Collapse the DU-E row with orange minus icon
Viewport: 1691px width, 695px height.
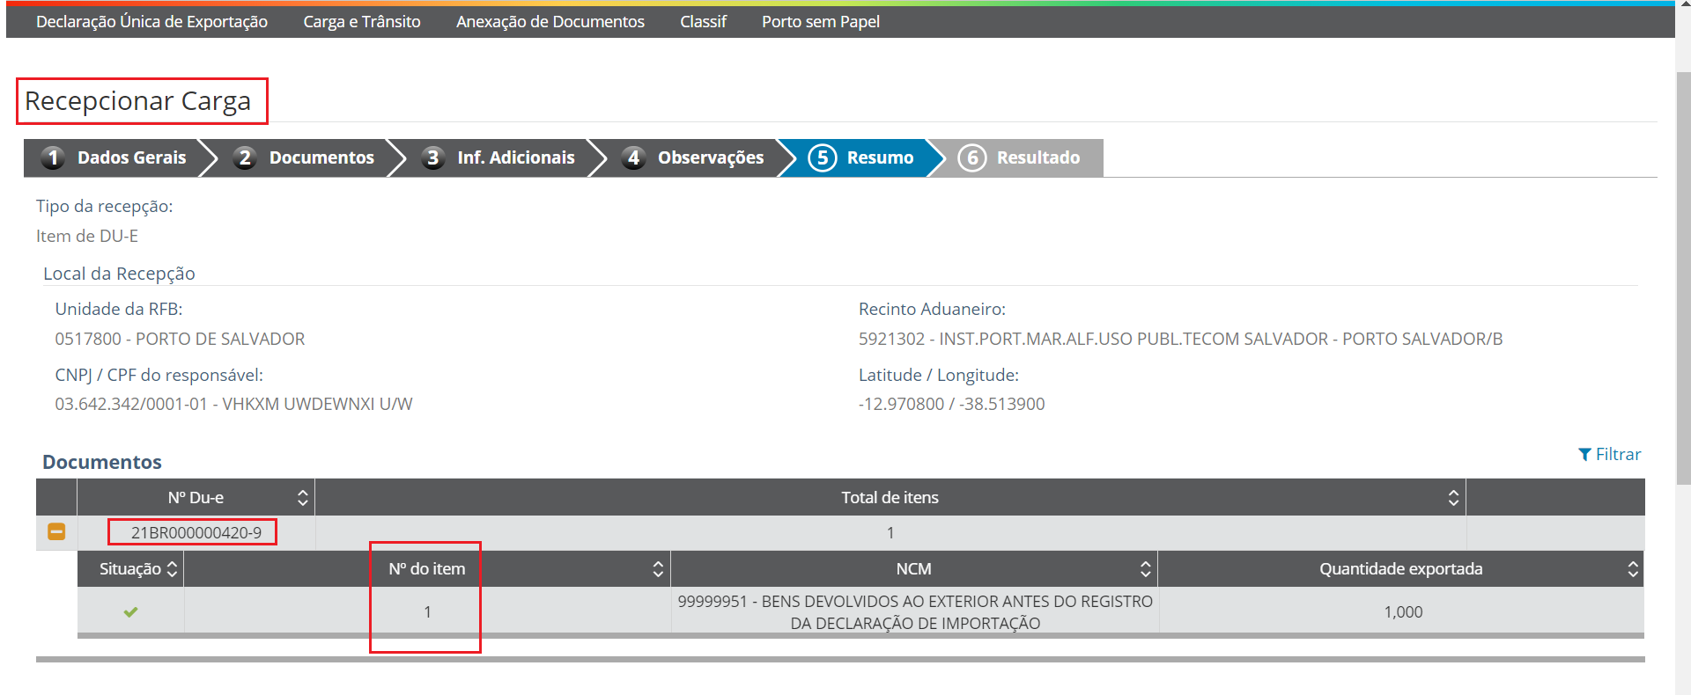click(x=56, y=532)
